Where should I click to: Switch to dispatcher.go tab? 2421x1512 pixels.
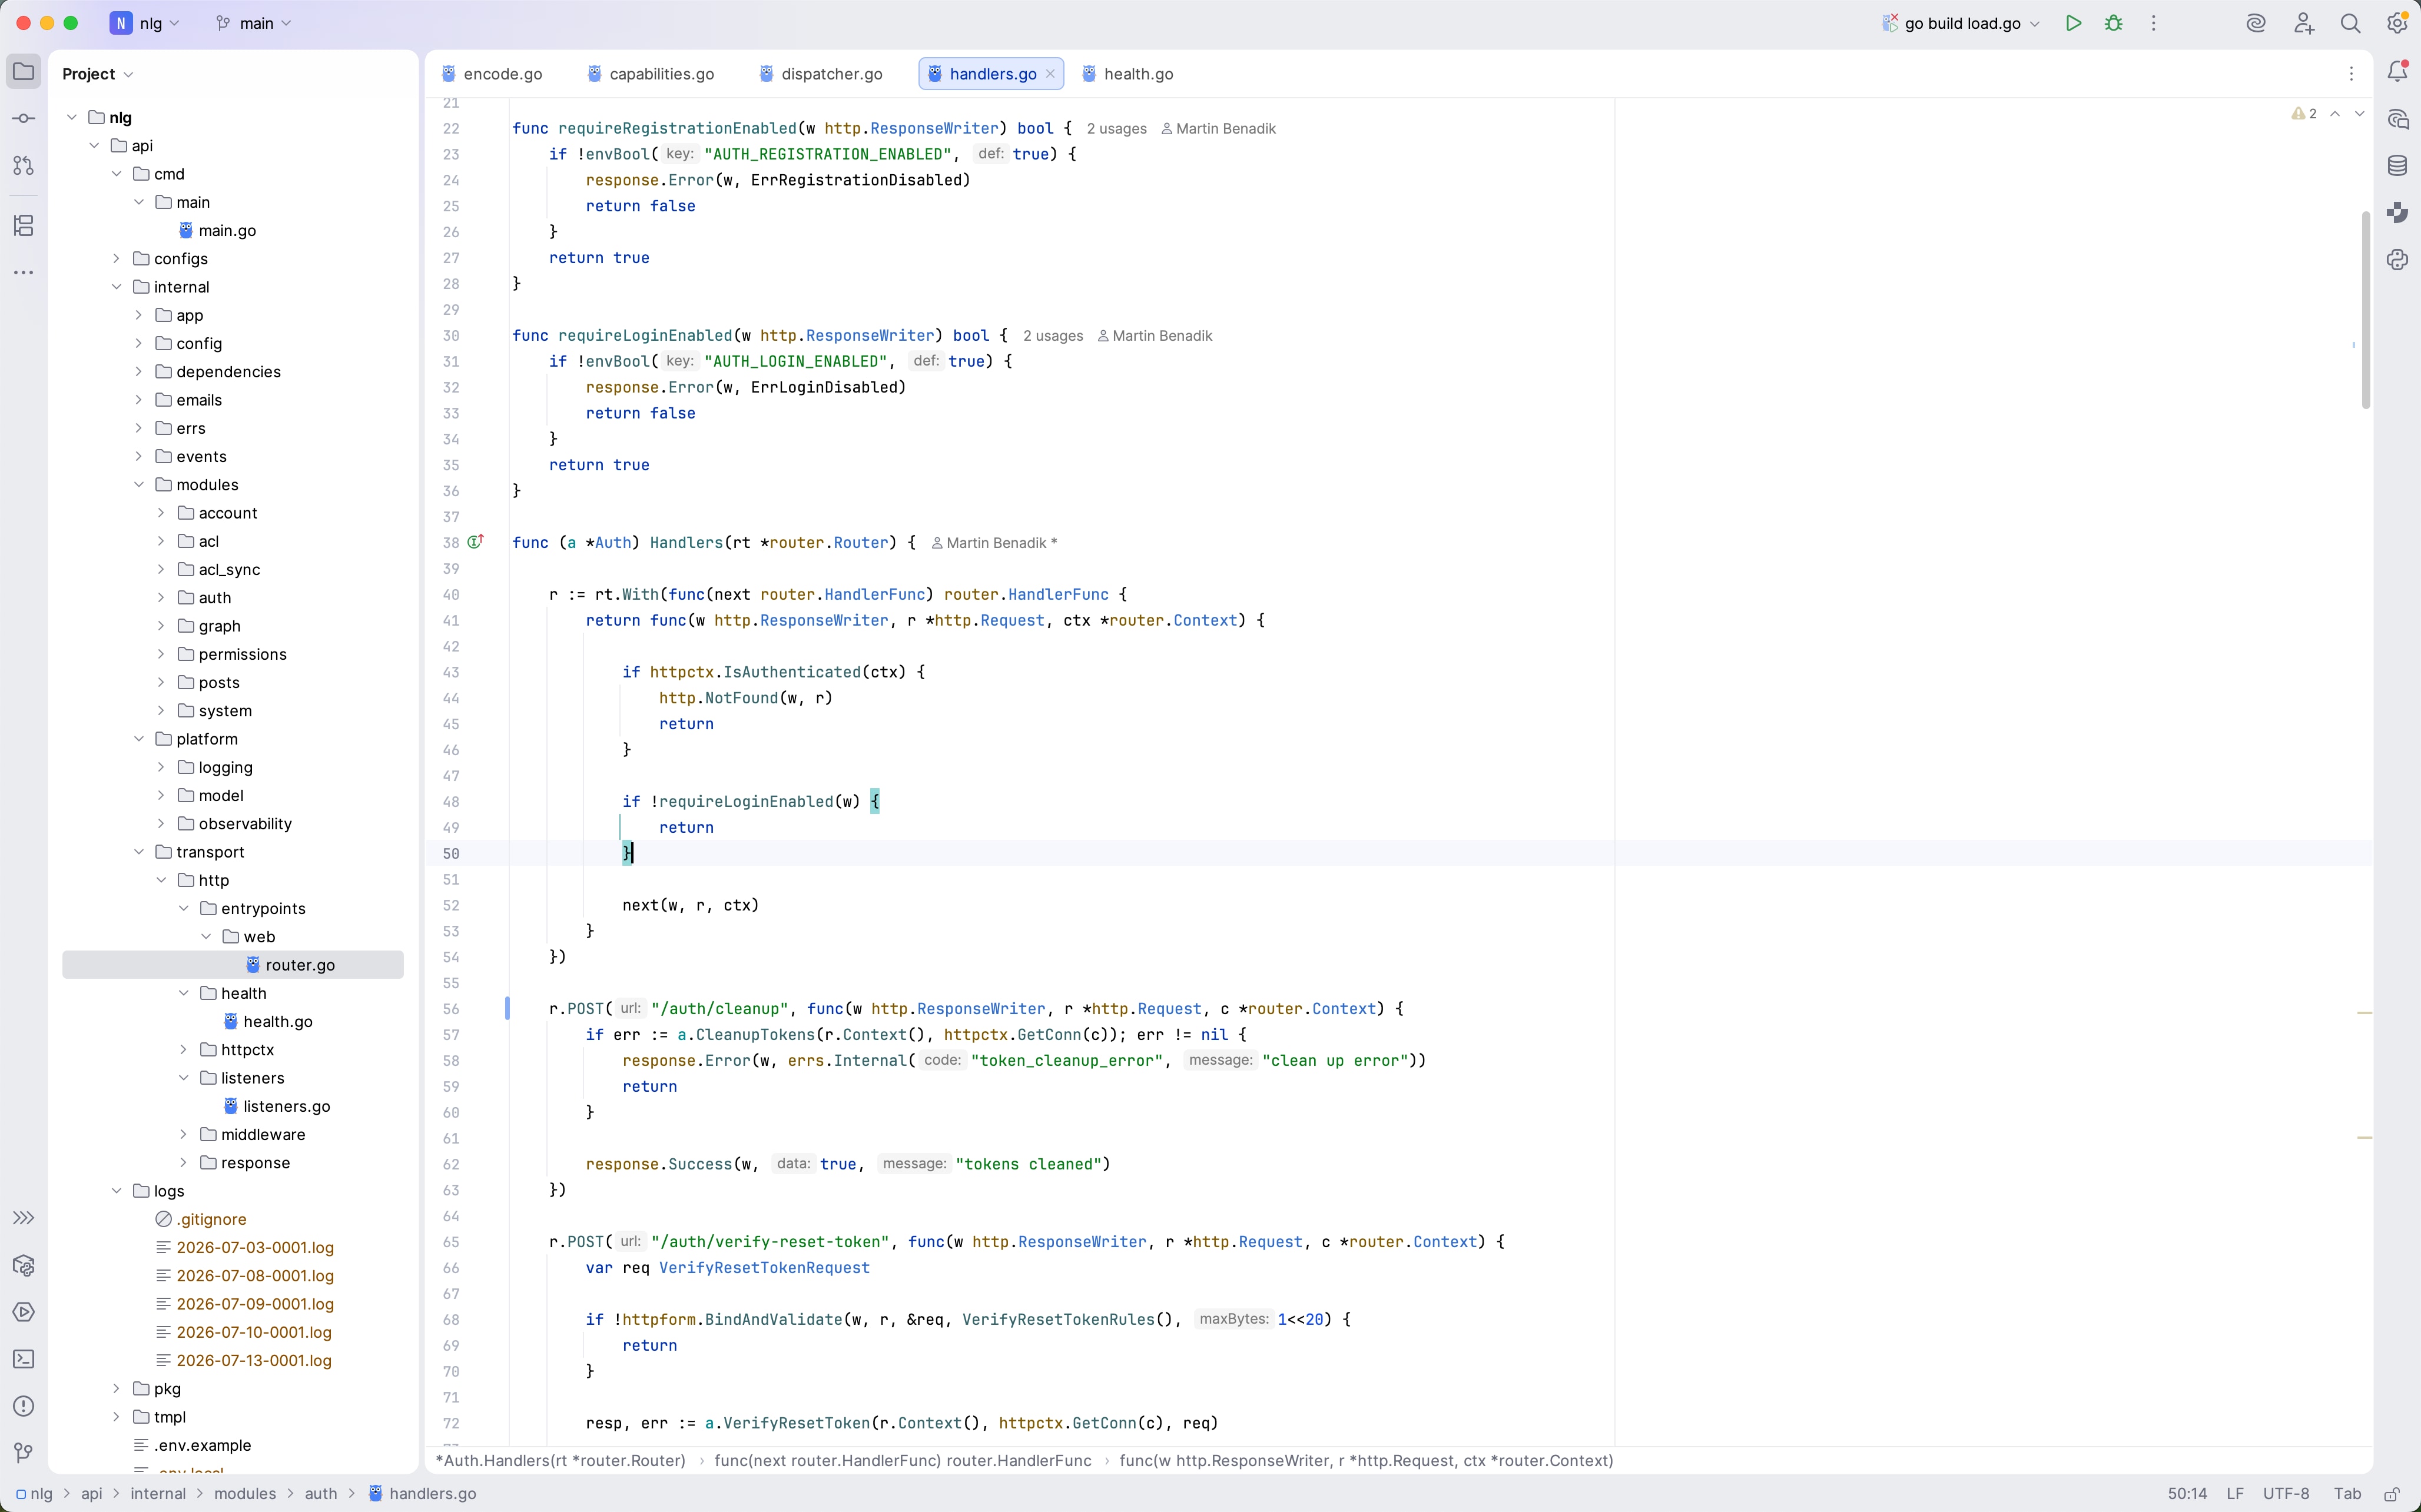(x=821, y=74)
